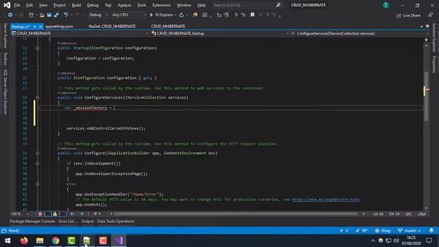Click the split editor button above the scrollbar
Image resolution: width=439 pixels, height=247 pixels.
pyautogui.click(x=426, y=40)
